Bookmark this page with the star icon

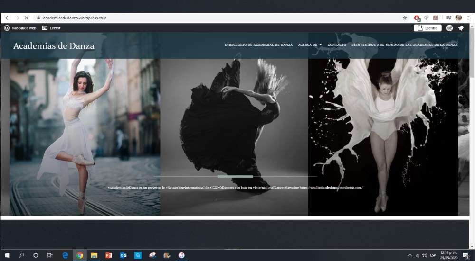click(405, 18)
